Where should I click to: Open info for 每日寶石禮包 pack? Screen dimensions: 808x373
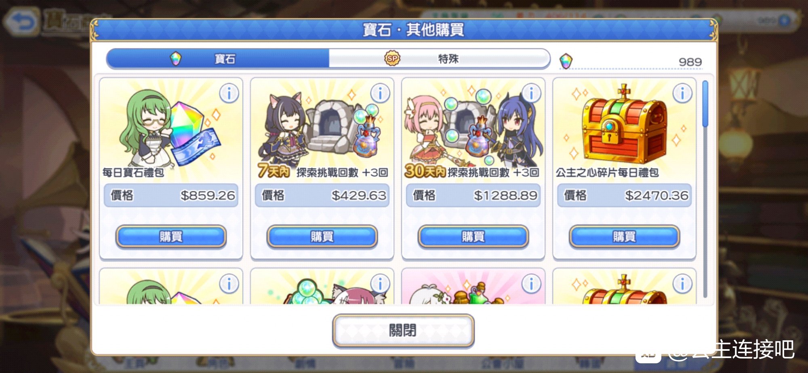tap(229, 94)
